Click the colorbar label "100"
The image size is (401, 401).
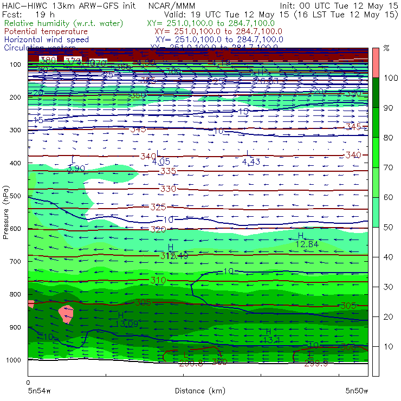pyautogui.click(x=391, y=77)
